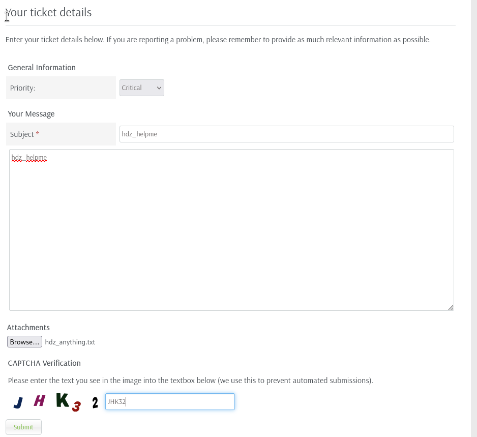Click the Priority: field label
Viewport: 477px width, 437px height.
[22, 88]
